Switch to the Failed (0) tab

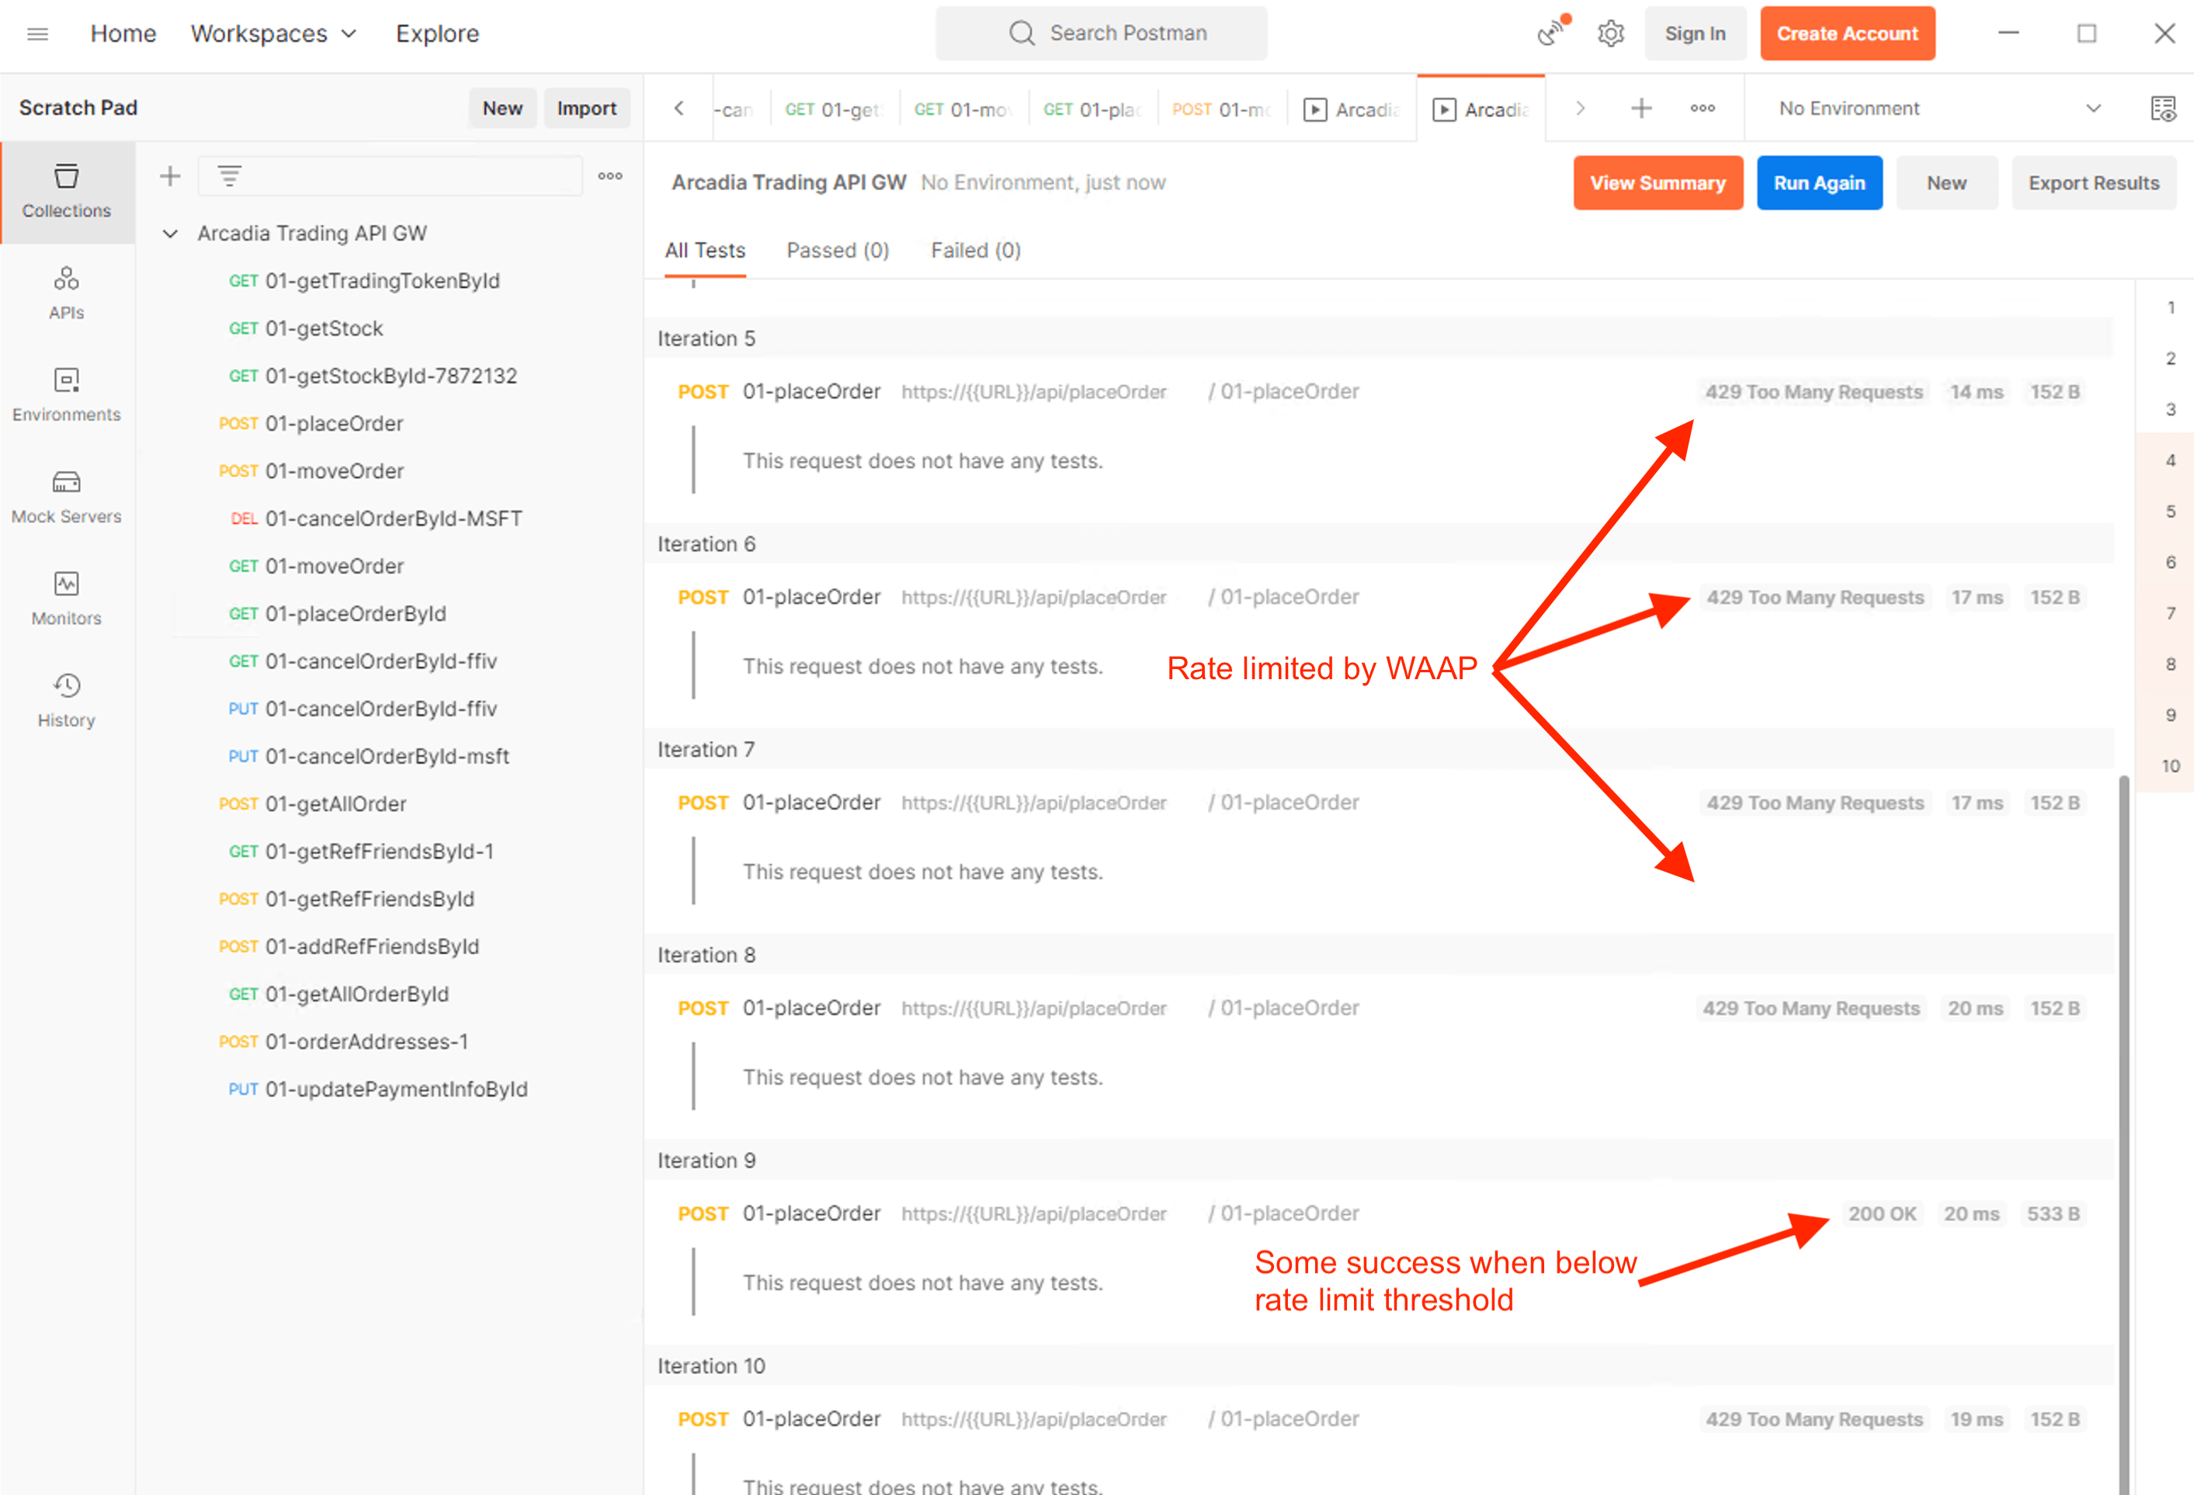[x=975, y=250]
